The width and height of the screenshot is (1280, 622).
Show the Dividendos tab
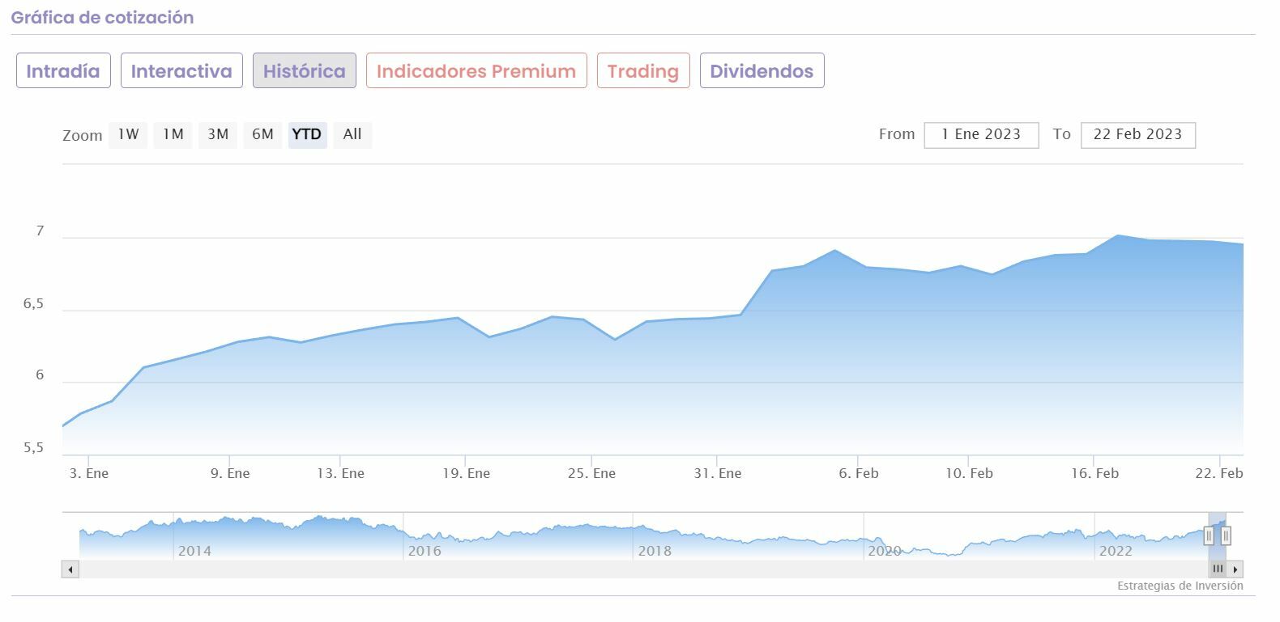point(762,71)
